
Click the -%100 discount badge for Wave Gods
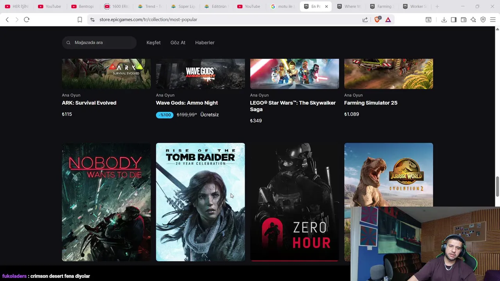(164, 115)
